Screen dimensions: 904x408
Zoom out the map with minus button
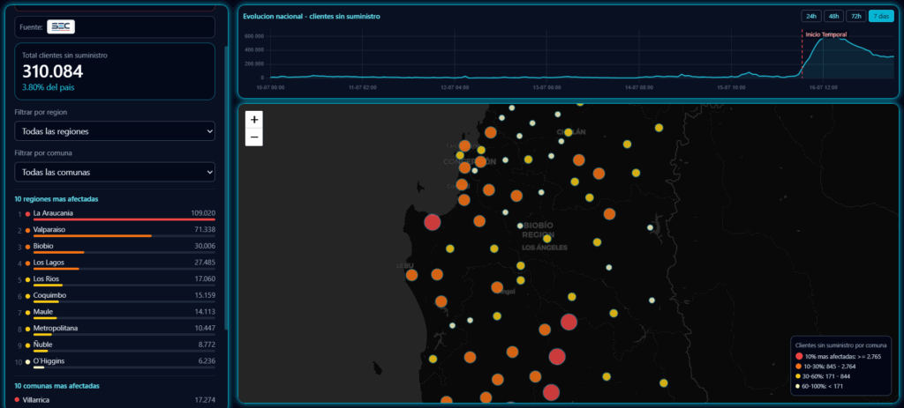pos(253,137)
